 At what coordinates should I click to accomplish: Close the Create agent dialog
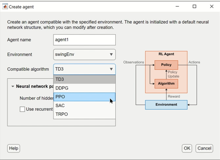tap(211, 7)
